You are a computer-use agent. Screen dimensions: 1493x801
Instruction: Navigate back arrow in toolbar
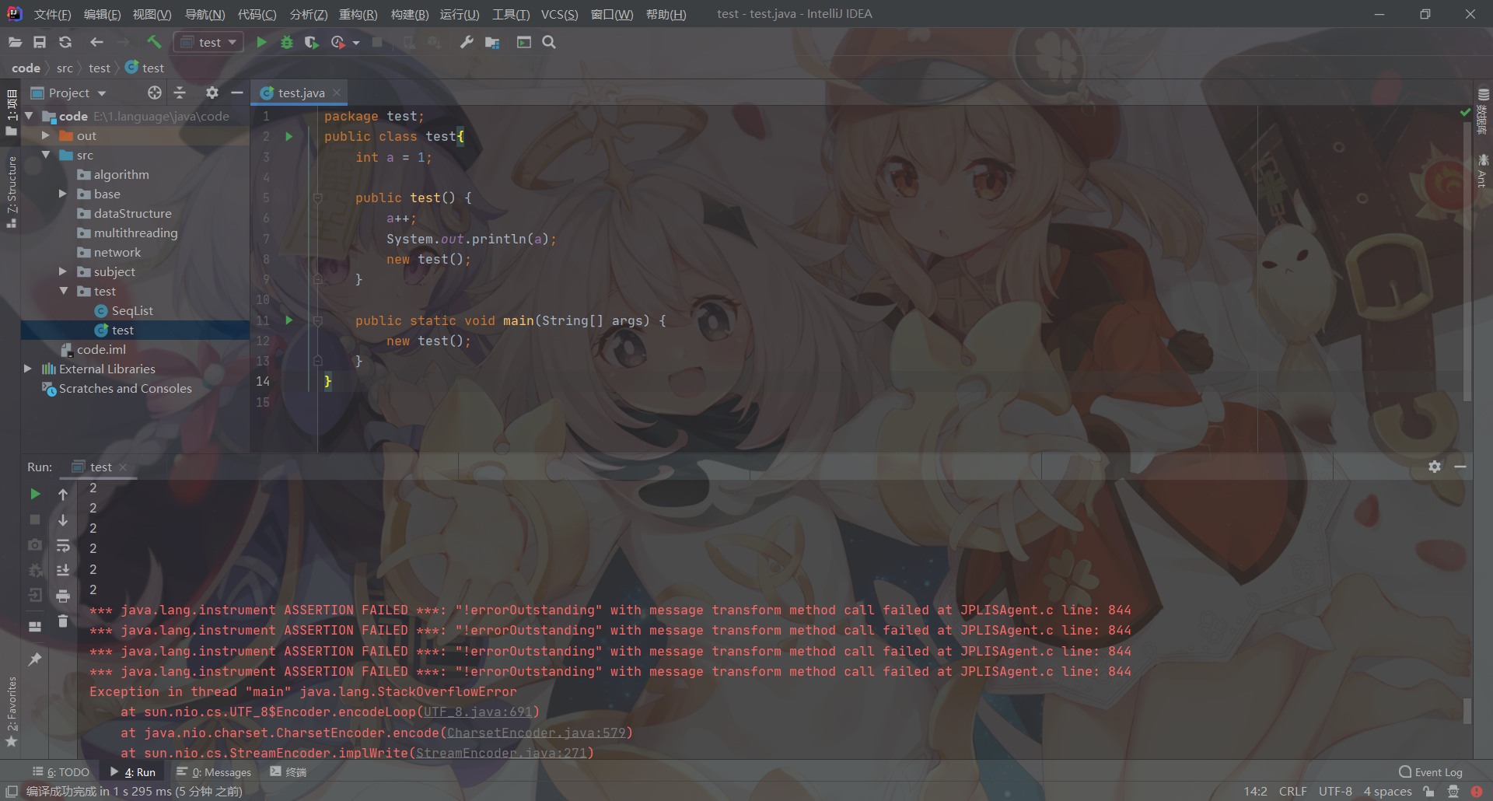point(96,42)
